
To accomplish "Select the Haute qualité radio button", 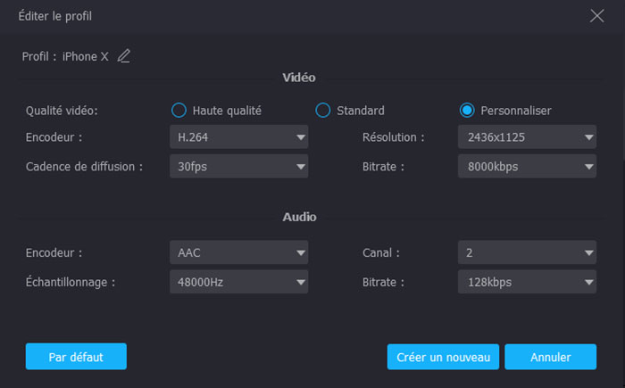I will click(179, 111).
